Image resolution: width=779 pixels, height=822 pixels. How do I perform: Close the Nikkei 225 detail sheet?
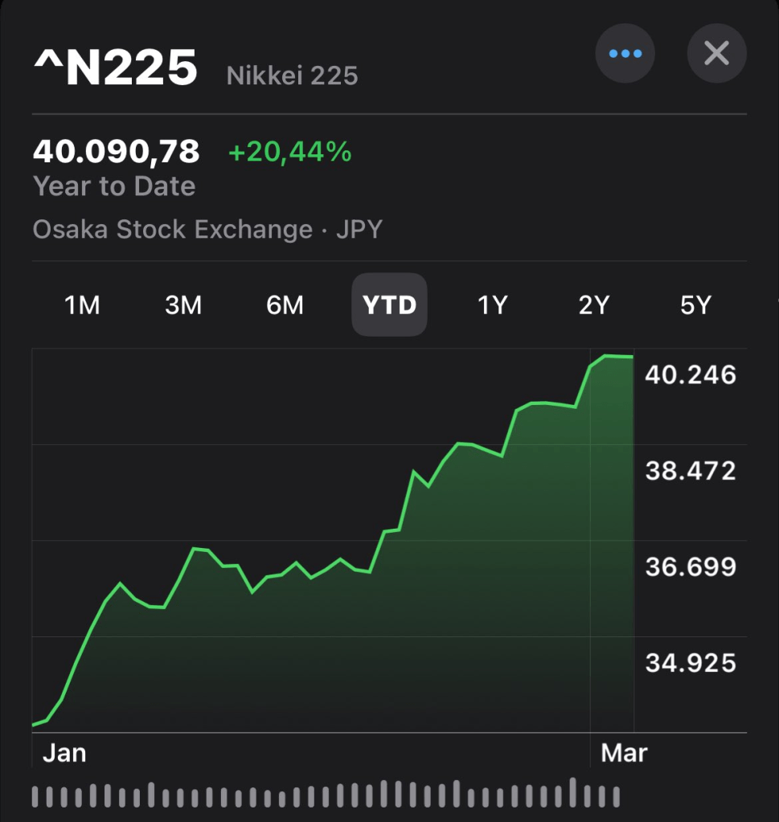pyautogui.click(x=716, y=54)
